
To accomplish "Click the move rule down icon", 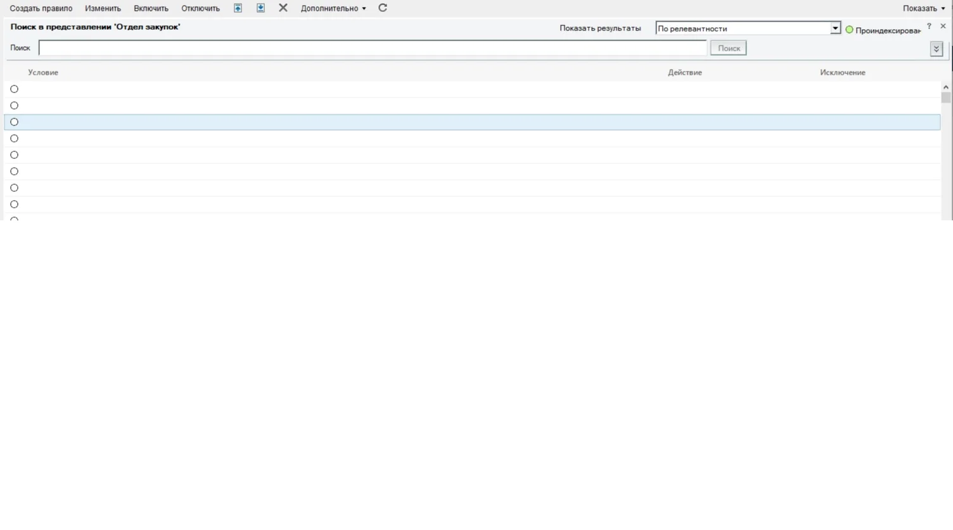I will coord(260,8).
